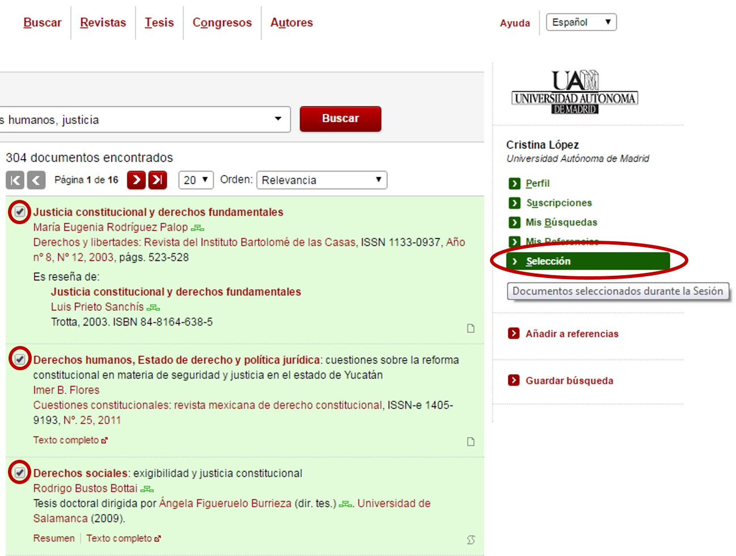Open the Ayuda link
The height and width of the screenshot is (556, 736).
[x=515, y=23]
